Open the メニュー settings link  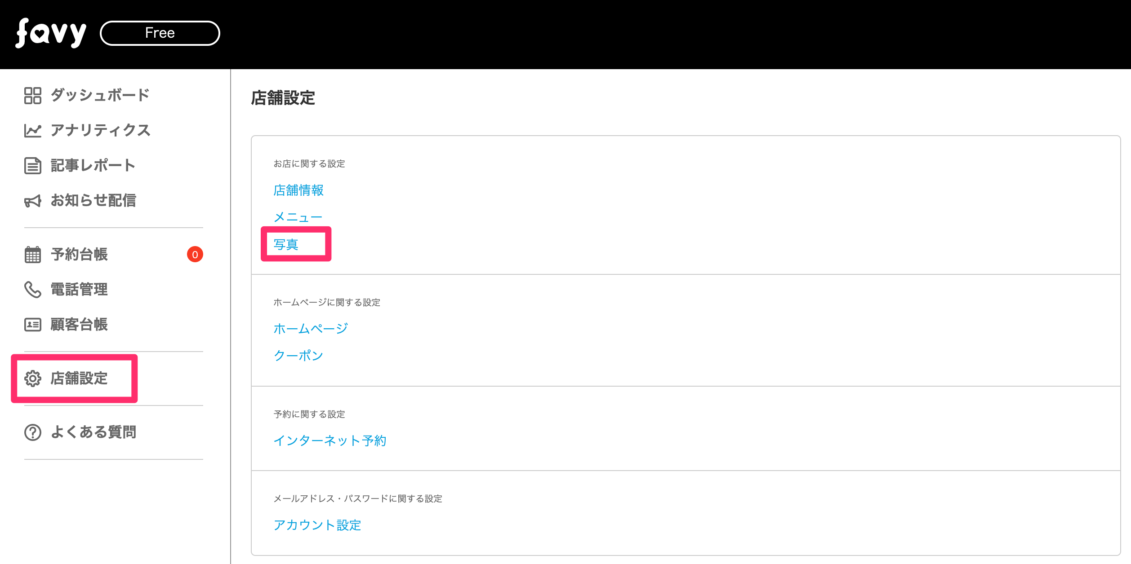pyautogui.click(x=298, y=217)
